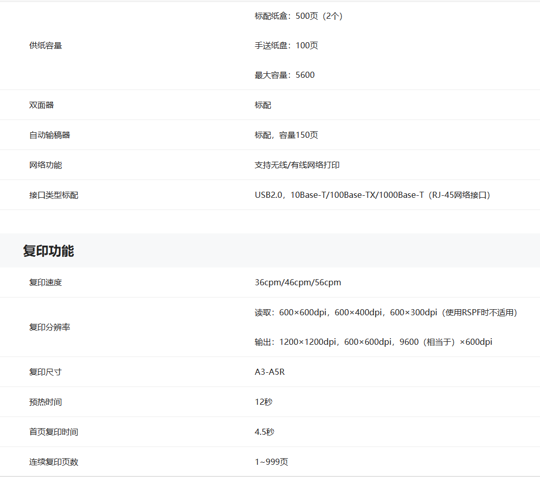Click the 复印速度 row label
Viewport: 540px width, 477px height.
coord(46,283)
